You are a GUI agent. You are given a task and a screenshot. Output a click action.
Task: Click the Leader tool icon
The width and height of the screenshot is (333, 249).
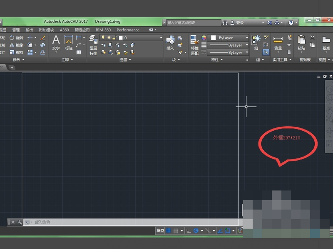pyautogui.click(x=79, y=45)
